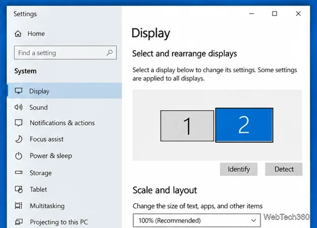Click the Identify button
317x228 pixels.
click(239, 169)
